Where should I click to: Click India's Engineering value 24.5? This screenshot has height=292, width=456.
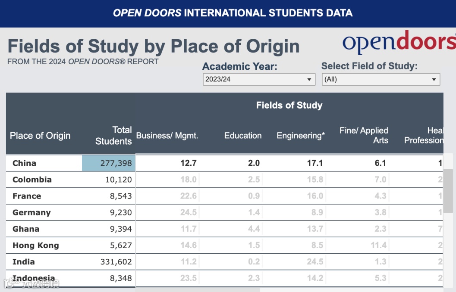315,262
